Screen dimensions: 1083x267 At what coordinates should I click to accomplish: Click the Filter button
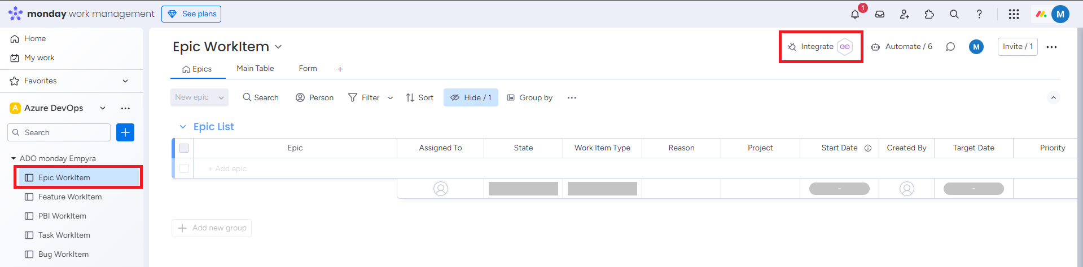pyautogui.click(x=364, y=97)
